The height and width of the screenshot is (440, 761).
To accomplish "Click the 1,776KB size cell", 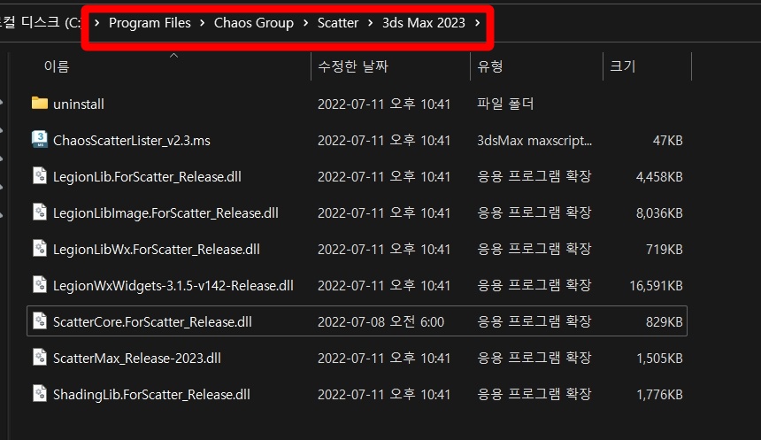I will (659, 394).
